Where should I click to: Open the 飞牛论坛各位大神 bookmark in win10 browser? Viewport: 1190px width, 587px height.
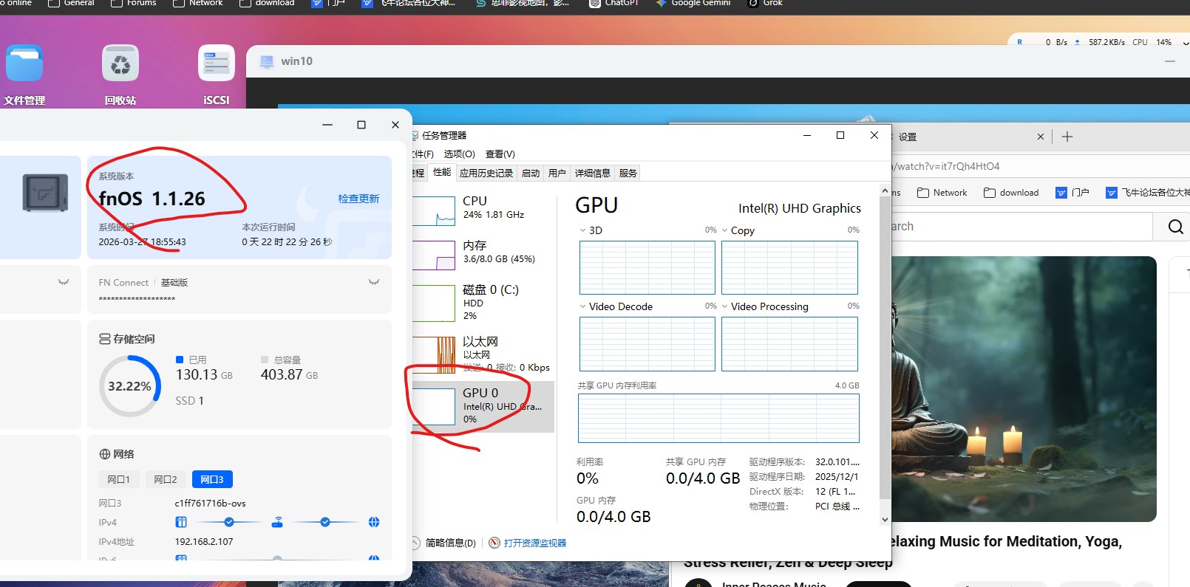[1147, 193]
